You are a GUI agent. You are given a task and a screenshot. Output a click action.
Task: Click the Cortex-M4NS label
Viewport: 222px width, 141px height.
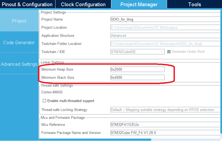(x=52, y=92)
